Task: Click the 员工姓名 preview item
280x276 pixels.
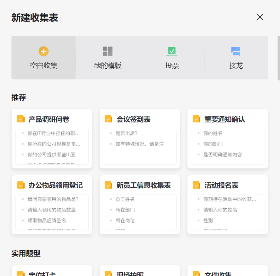Action: [125, 199]
